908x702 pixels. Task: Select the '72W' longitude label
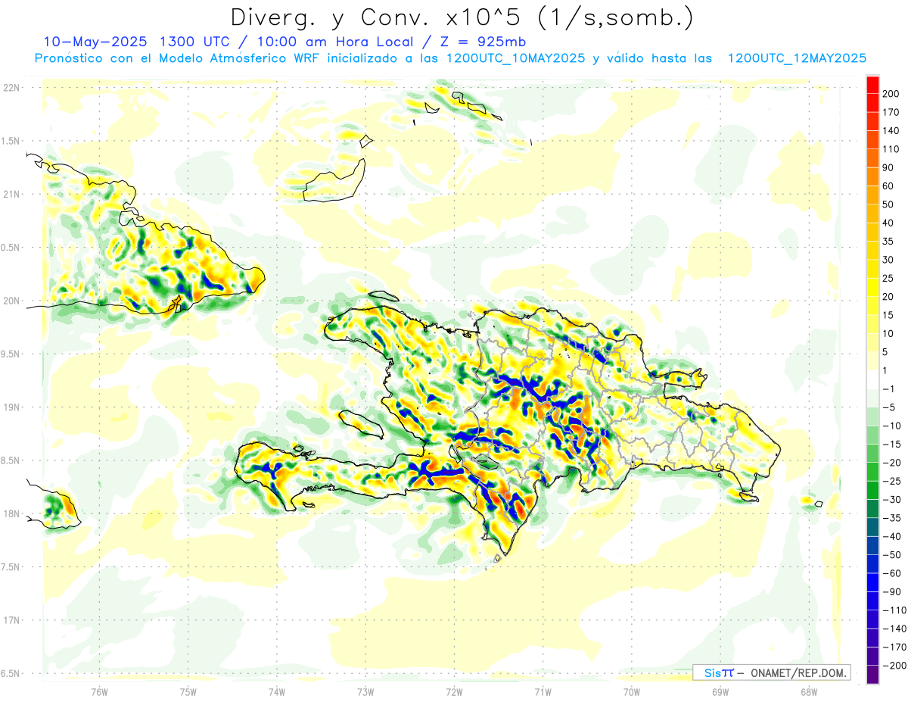coord(454,692)
